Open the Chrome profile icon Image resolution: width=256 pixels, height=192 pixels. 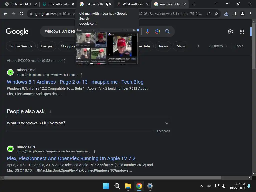[242, 14]
